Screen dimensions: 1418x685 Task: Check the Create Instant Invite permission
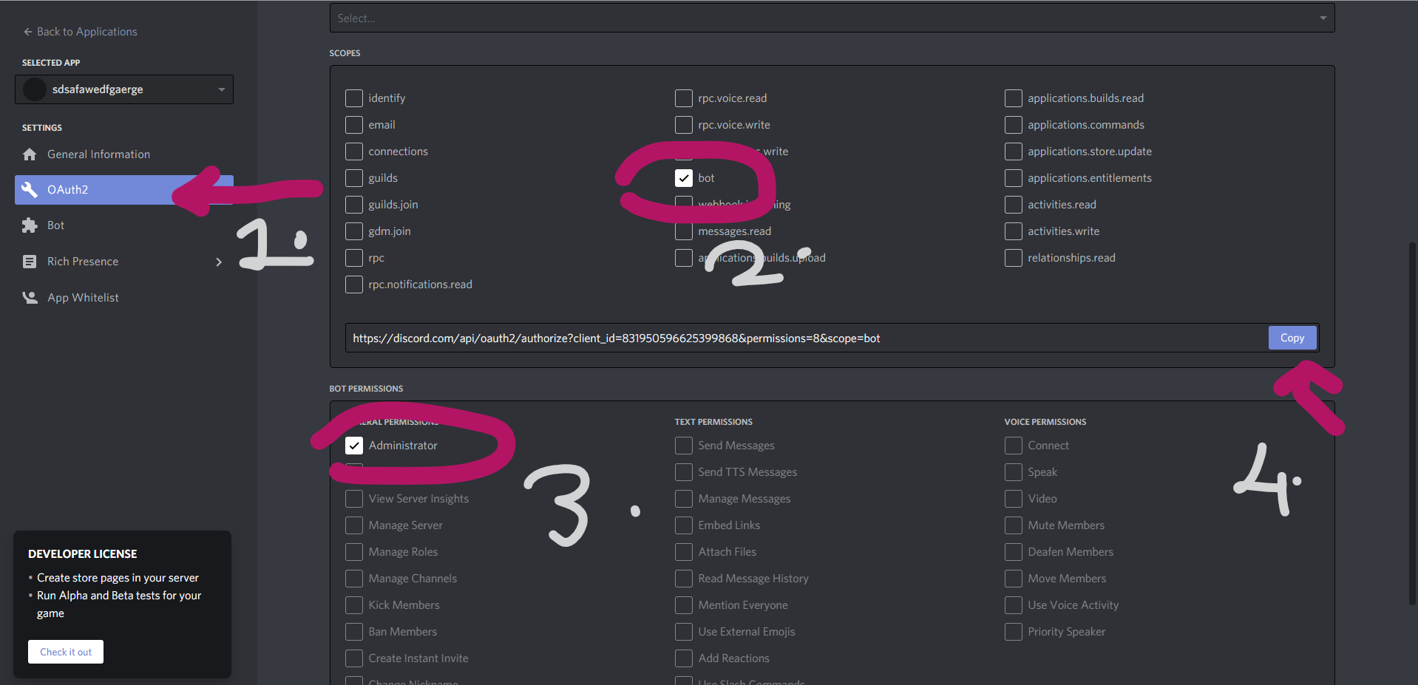pyautogui.click(x=354, y=658)
